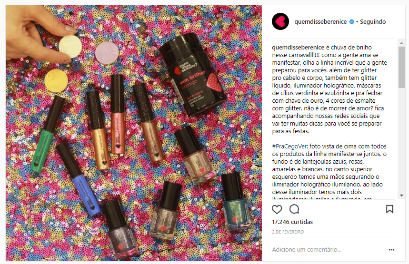Click the 2 DE FEVEREIRO post date

pos(288,232)
